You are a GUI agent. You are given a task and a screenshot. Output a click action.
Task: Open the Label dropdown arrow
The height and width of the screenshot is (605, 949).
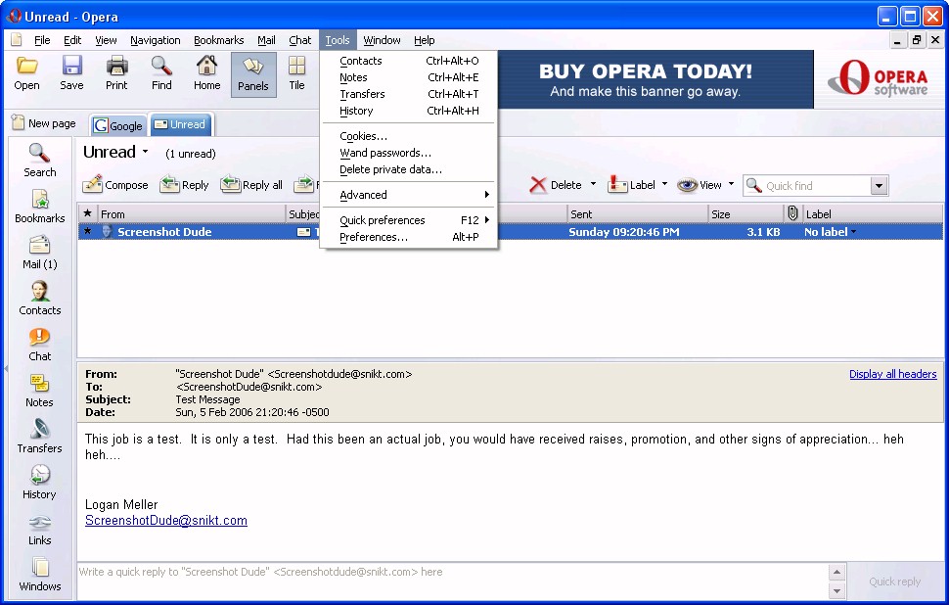coord(664,184)
